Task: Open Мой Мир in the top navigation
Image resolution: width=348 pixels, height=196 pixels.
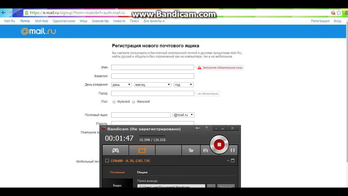Action: pyautogui.click(x=41, y=21)
